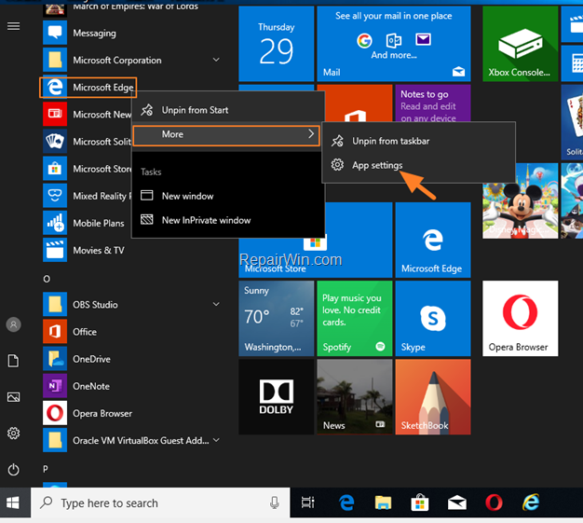Viewport: 583px width, 523px height.
Task: Click the Microsoft Edge icon in the app list
Action: (x=55, y=88)
